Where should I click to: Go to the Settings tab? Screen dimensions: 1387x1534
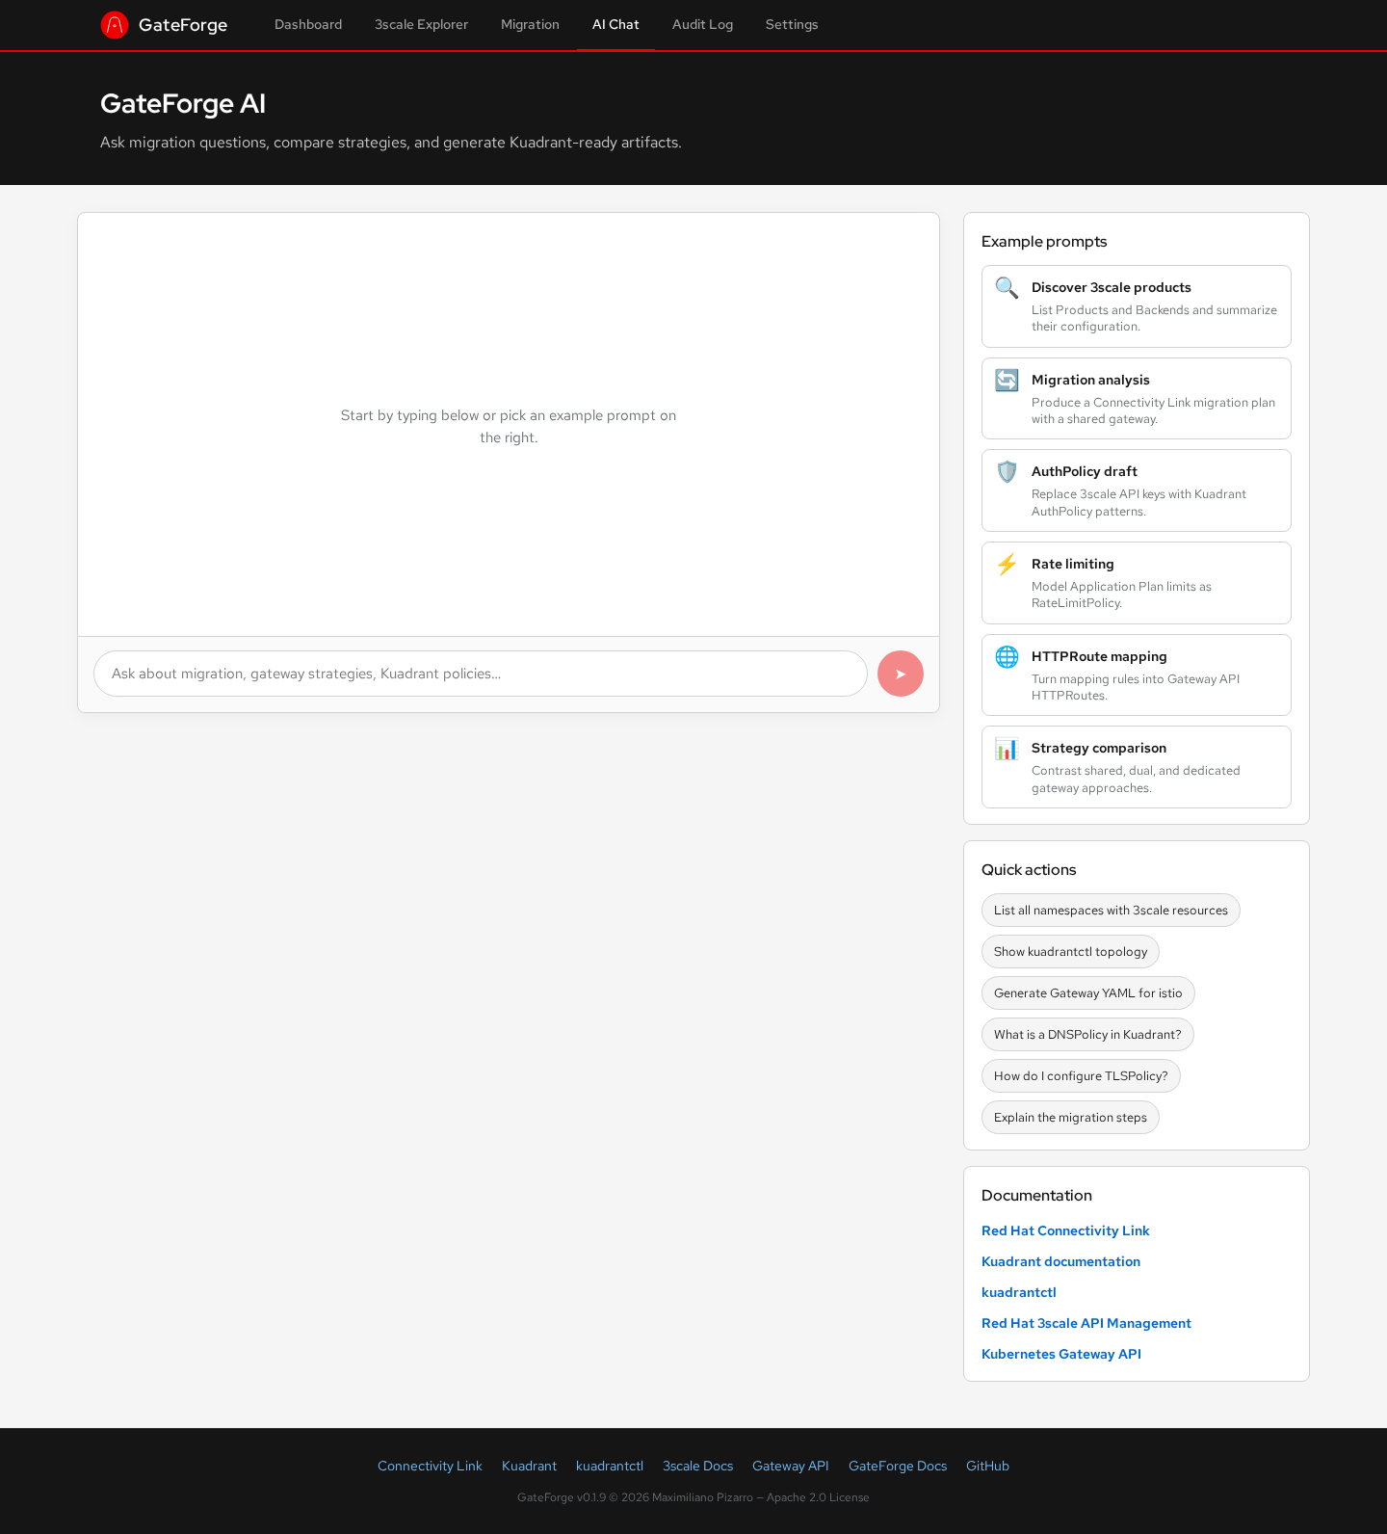point(792,24)
